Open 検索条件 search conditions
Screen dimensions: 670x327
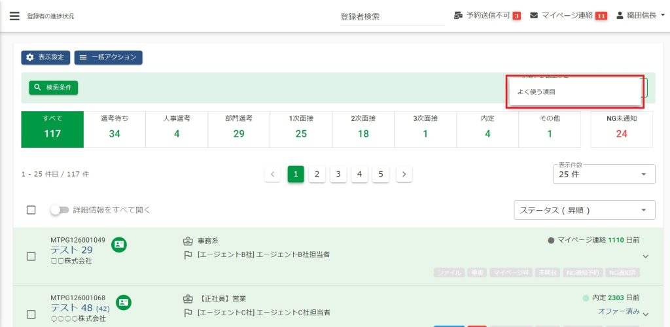[54, 87]
